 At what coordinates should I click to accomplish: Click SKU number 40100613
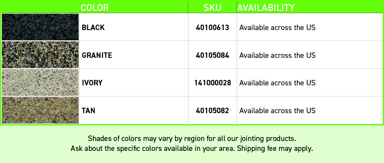[212, 27]
